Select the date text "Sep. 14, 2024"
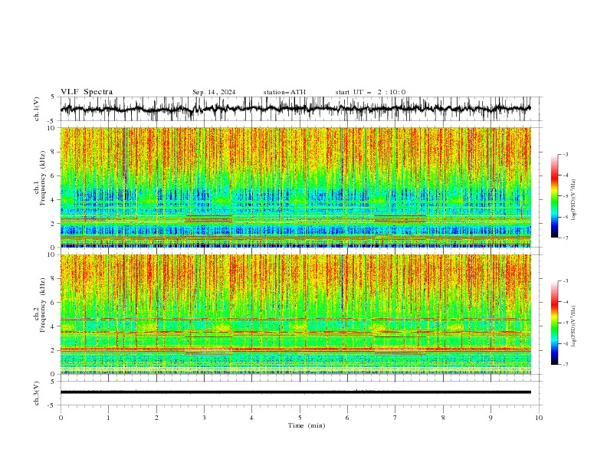 [x=214, y=92]
